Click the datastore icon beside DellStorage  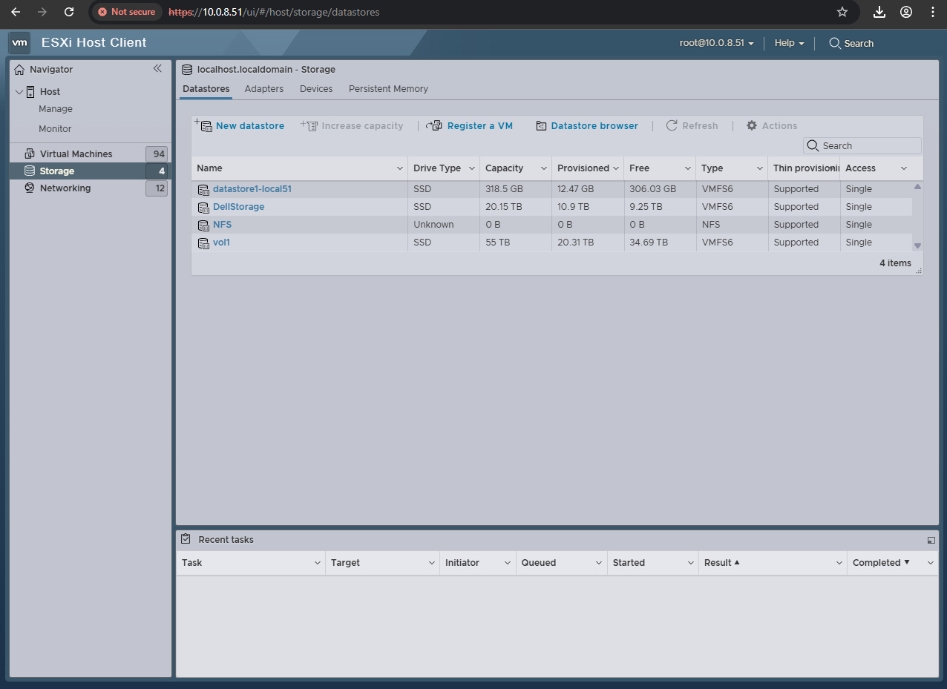(x=203, y=207)
